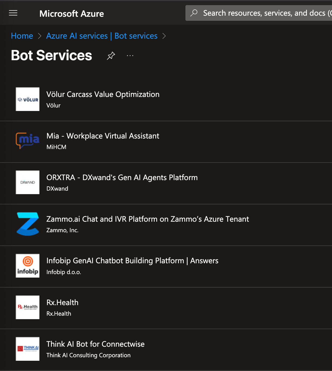Image resolution: width=332 pixels, height=371 pixels.
Task: Click the Microsoft Azure title
Action: tap(72, 14)
